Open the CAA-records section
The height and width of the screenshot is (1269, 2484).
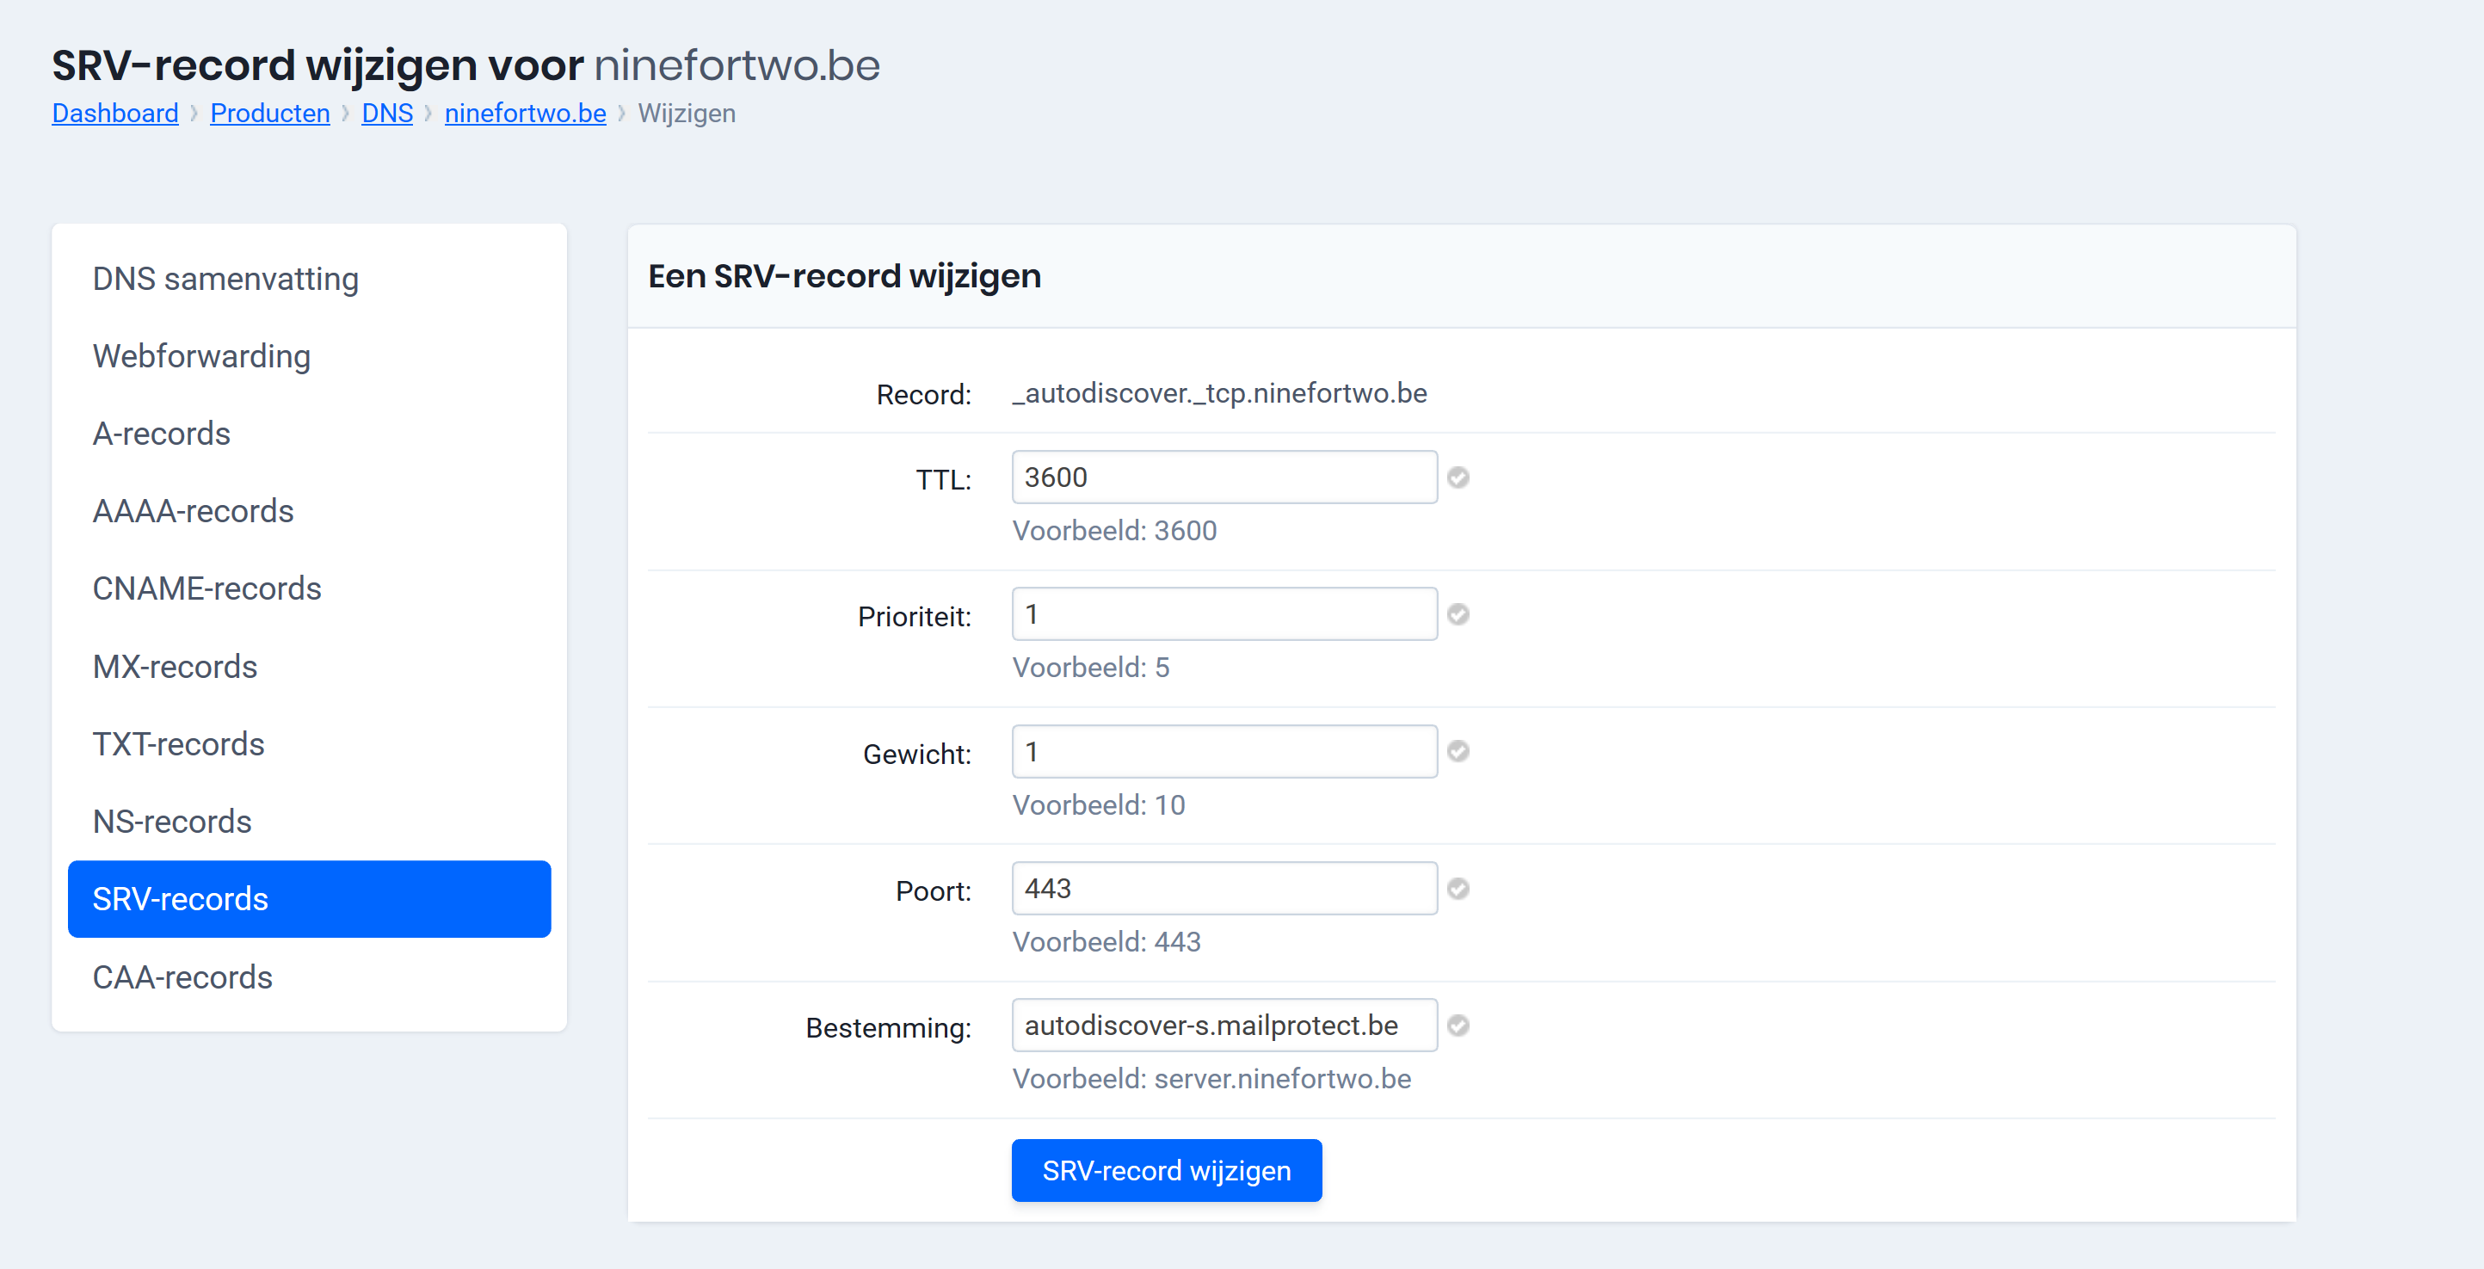click(x=182, y=976)
